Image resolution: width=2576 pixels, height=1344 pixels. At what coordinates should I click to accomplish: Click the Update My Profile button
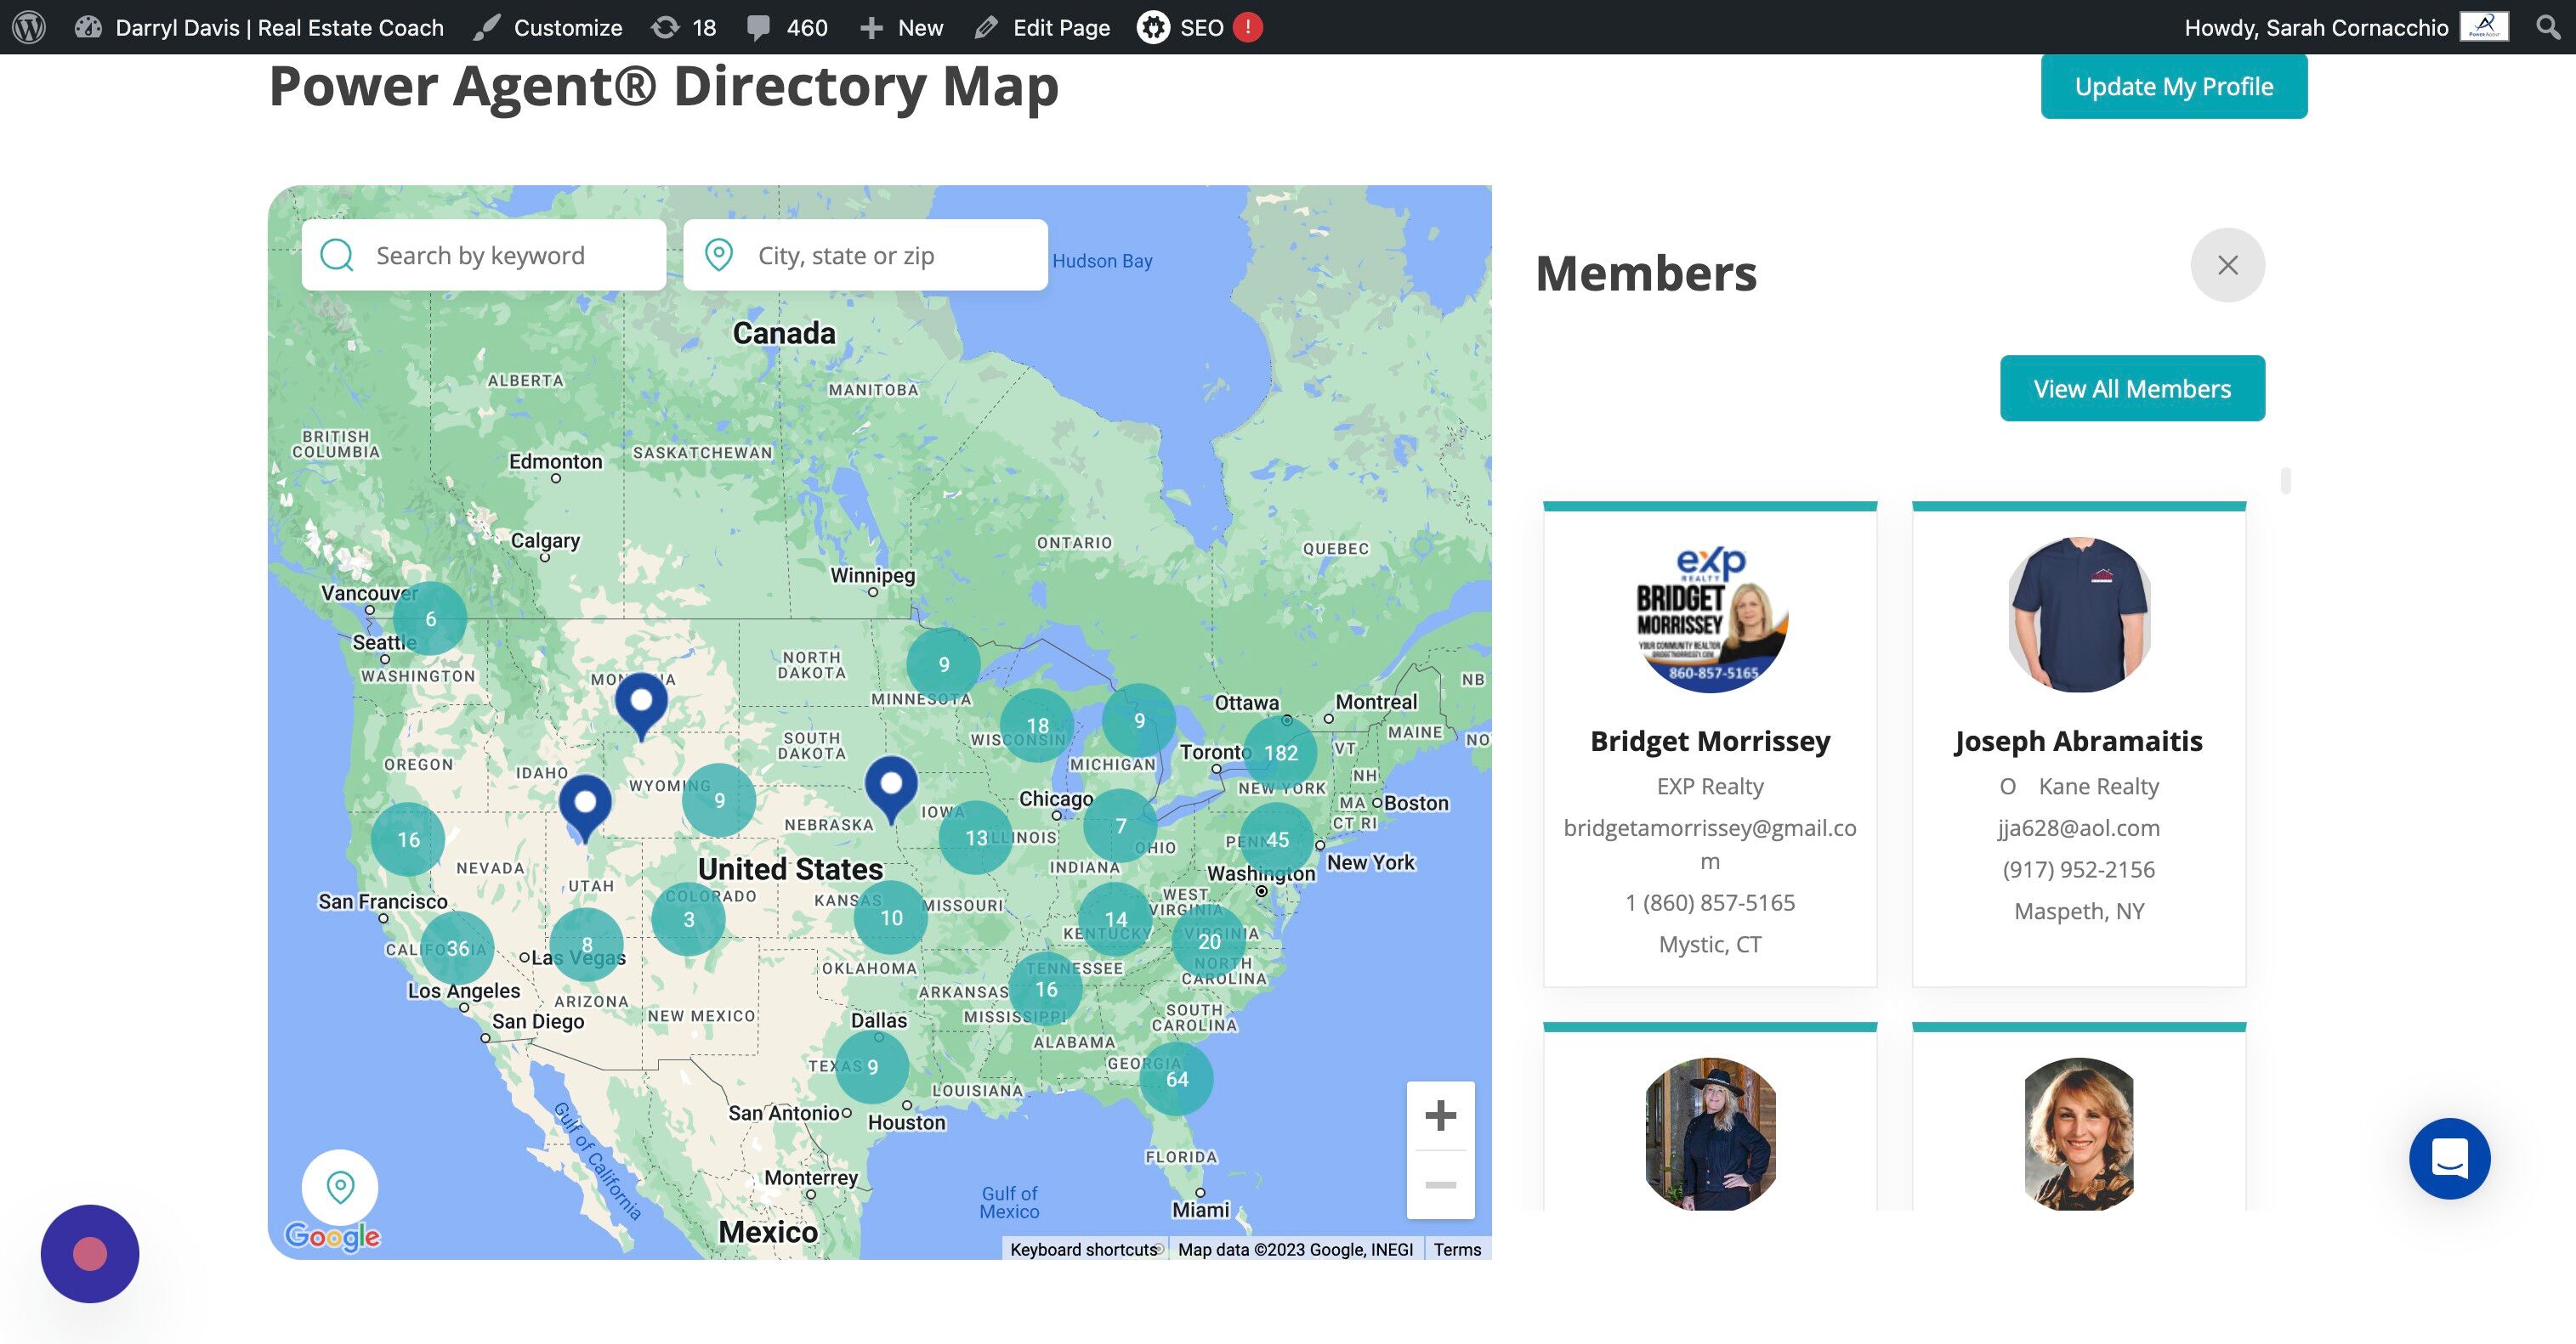point(2173,87)
